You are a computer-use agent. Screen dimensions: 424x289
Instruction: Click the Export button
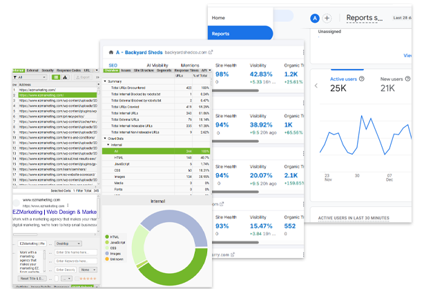[83, 77]
